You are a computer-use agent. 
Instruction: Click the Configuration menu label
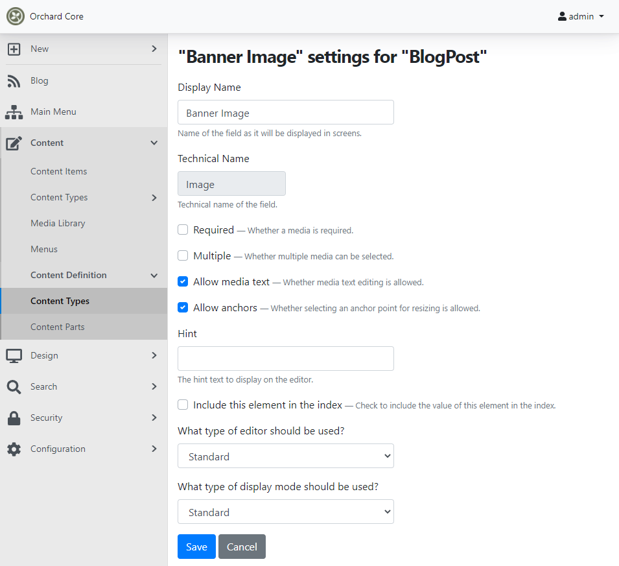point(58,449)
